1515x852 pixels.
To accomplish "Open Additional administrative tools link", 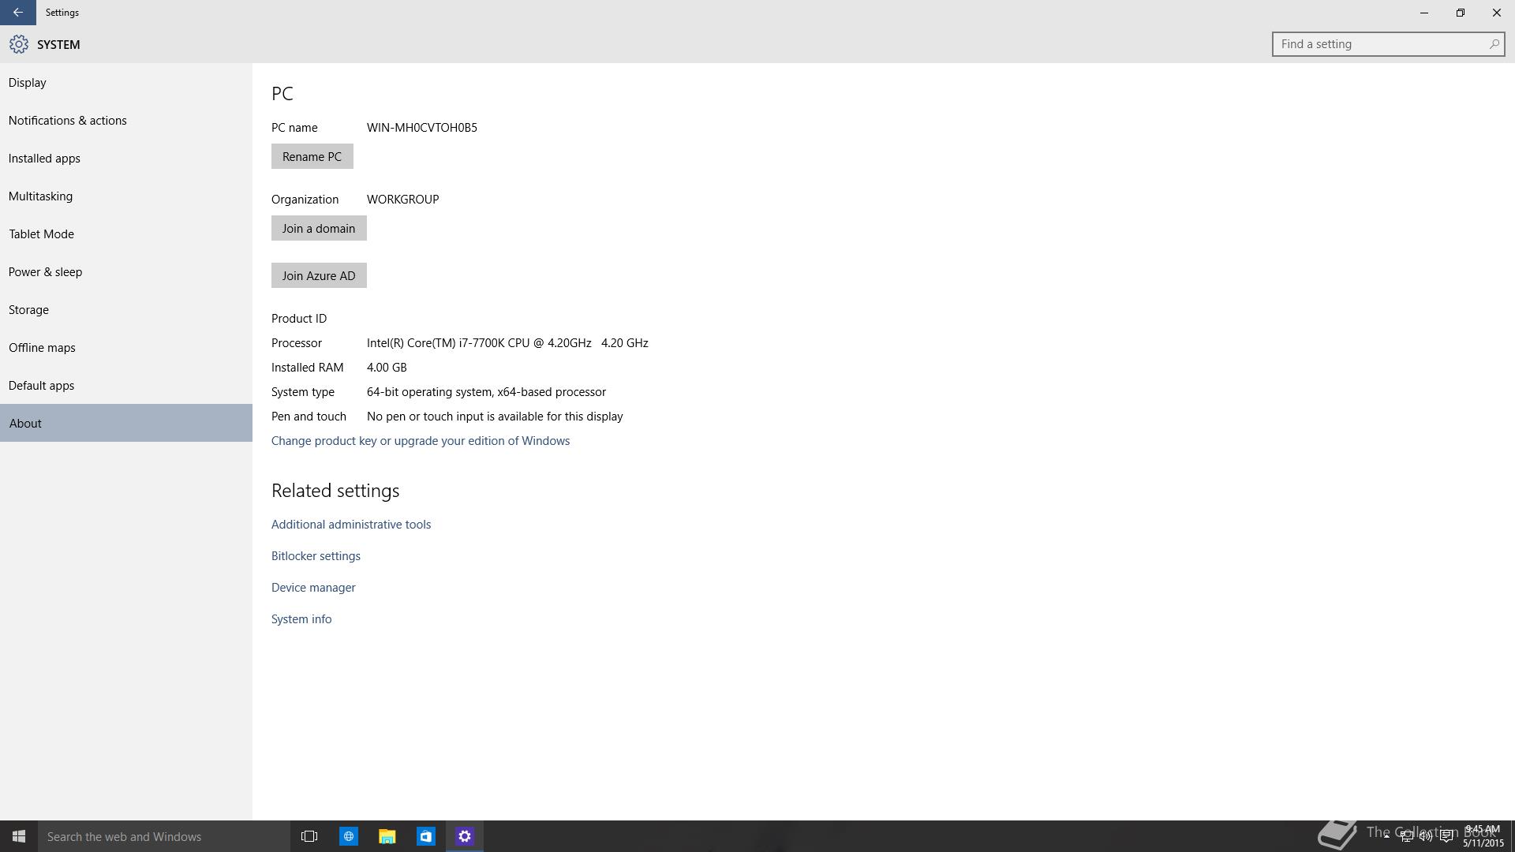I will pyautogui.click(x=351, y=525).
